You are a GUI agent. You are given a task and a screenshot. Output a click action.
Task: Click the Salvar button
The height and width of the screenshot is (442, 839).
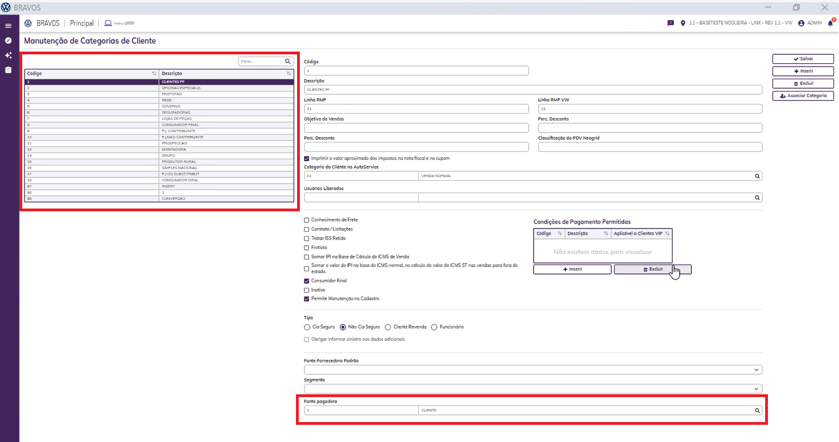(x=803, y=59)
